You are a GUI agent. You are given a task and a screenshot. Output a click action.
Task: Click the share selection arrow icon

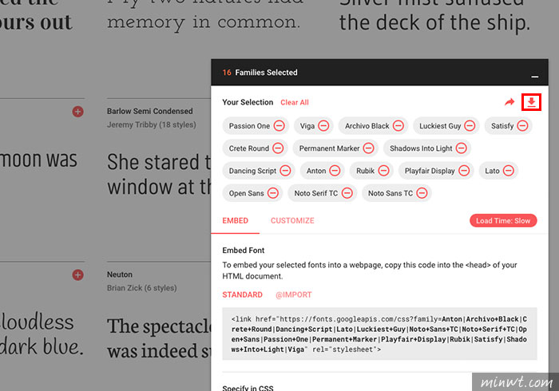point(509,102)
